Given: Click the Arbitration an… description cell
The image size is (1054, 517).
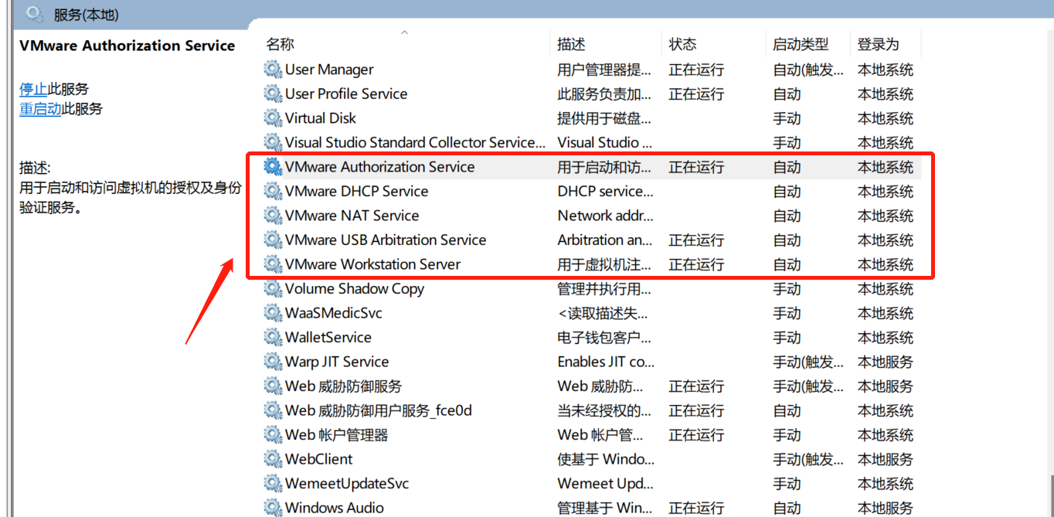Looking at the screenshot, I should [606, 240].
